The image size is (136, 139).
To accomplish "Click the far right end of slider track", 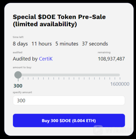I will point(119,75).
